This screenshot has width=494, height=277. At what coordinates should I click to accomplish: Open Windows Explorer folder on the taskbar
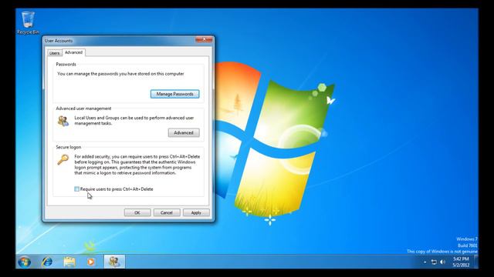coord(69,262)
